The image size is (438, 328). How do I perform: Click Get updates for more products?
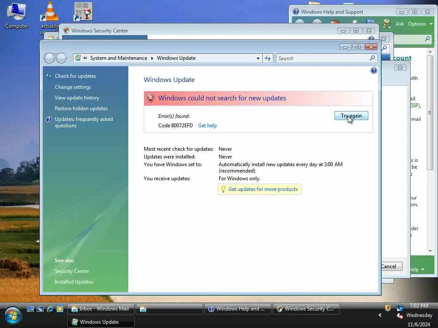click(x=263, y=189)
